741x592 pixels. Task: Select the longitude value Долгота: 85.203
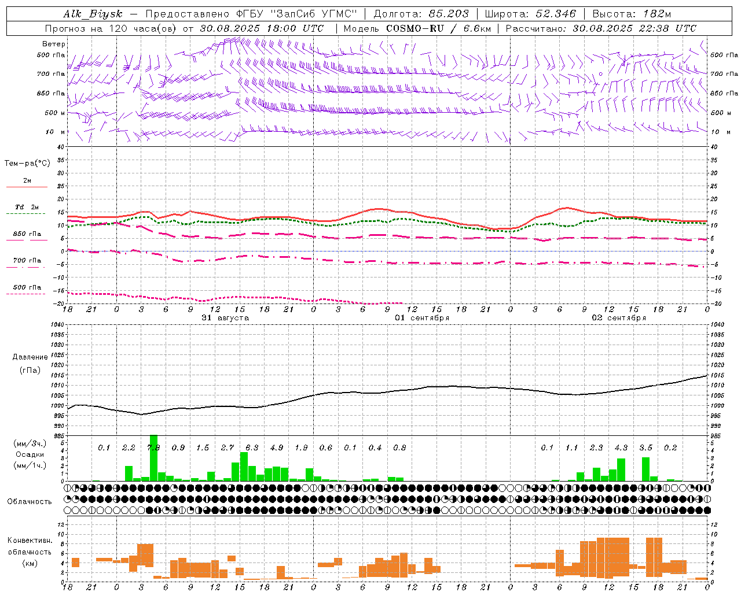tap(421, 14)
